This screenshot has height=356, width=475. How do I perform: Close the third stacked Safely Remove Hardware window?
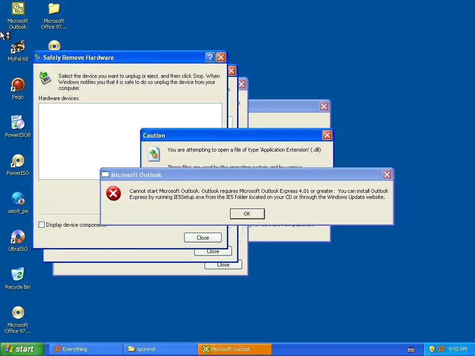242,84
